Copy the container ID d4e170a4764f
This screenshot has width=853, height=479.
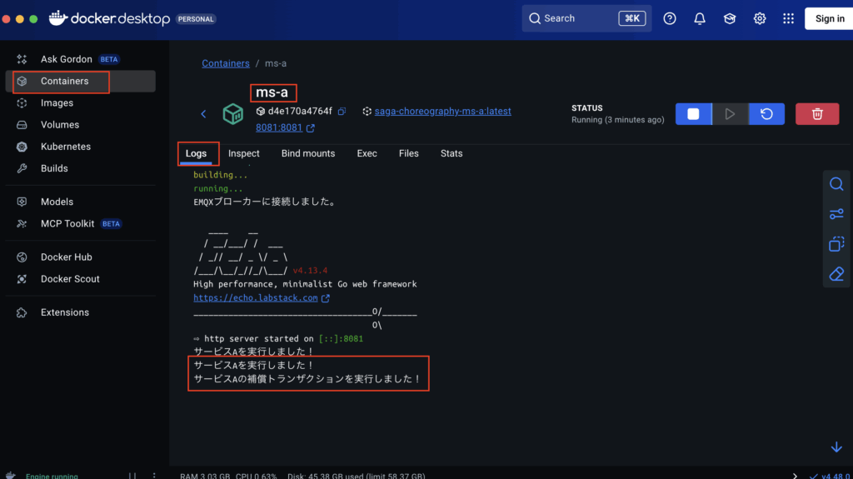(x=342, y=111)
